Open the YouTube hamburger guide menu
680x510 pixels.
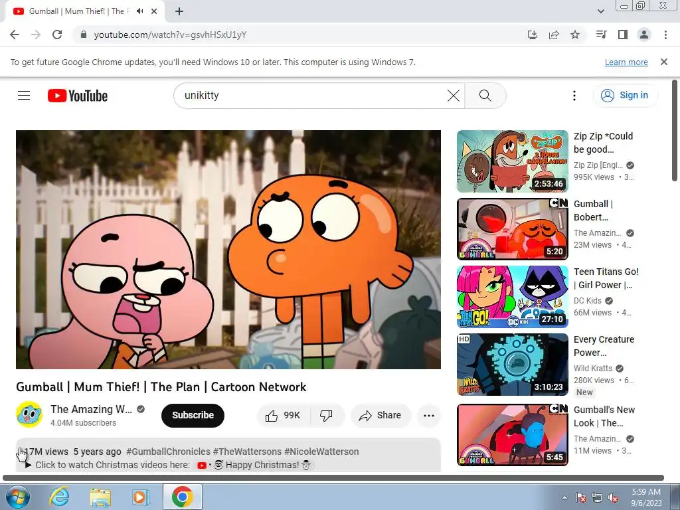point(24,96)
